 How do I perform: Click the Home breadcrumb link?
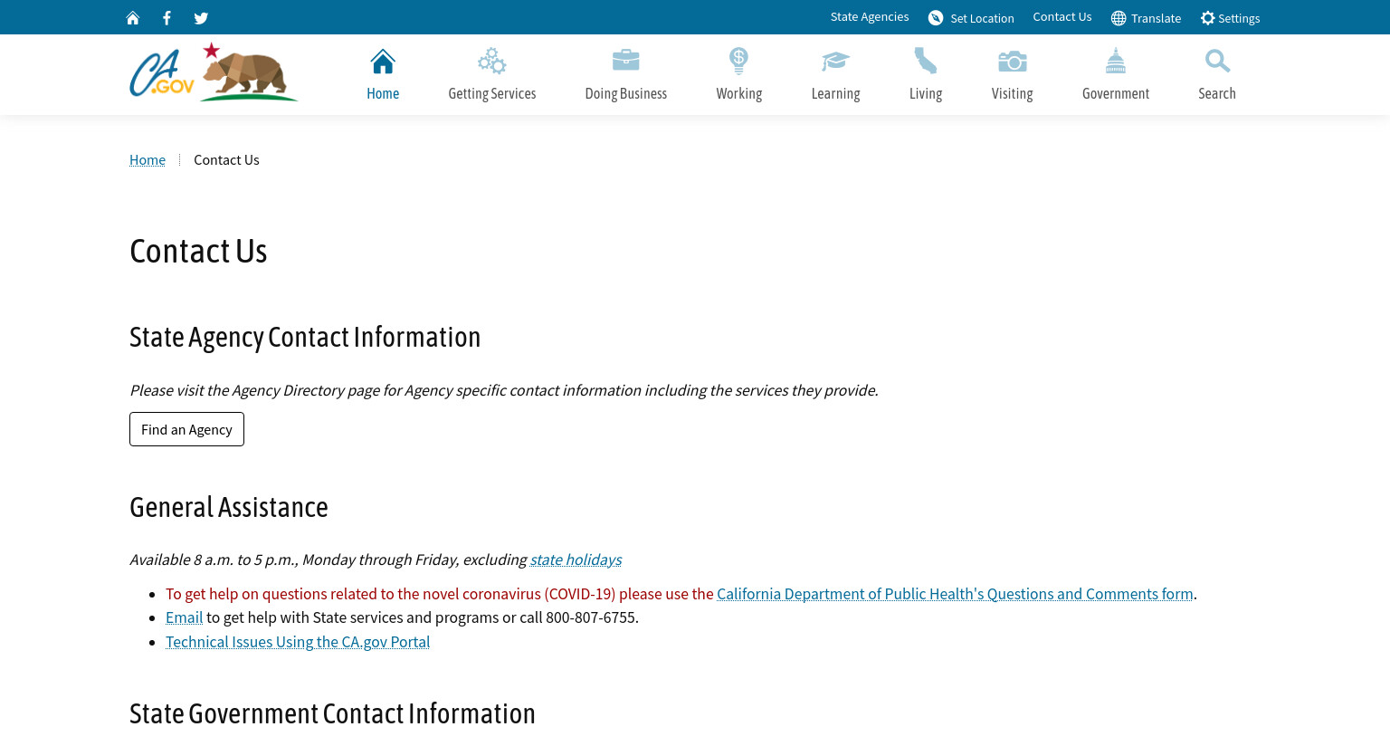(x=148, y=159)
